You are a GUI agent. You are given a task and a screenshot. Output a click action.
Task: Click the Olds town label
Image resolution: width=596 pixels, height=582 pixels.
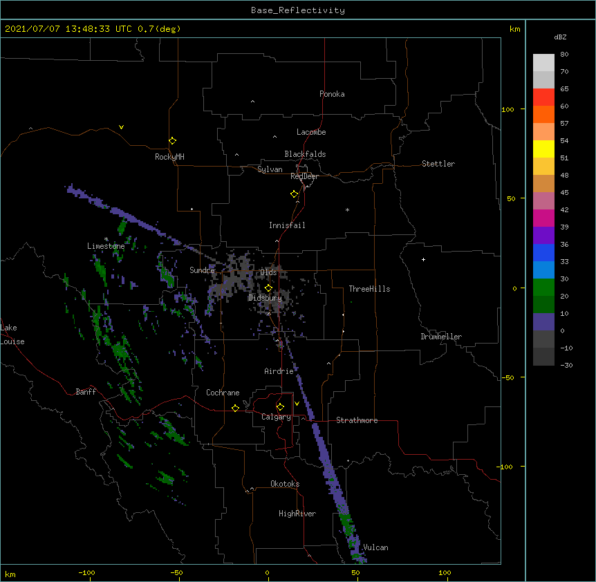tap(268, 272)
